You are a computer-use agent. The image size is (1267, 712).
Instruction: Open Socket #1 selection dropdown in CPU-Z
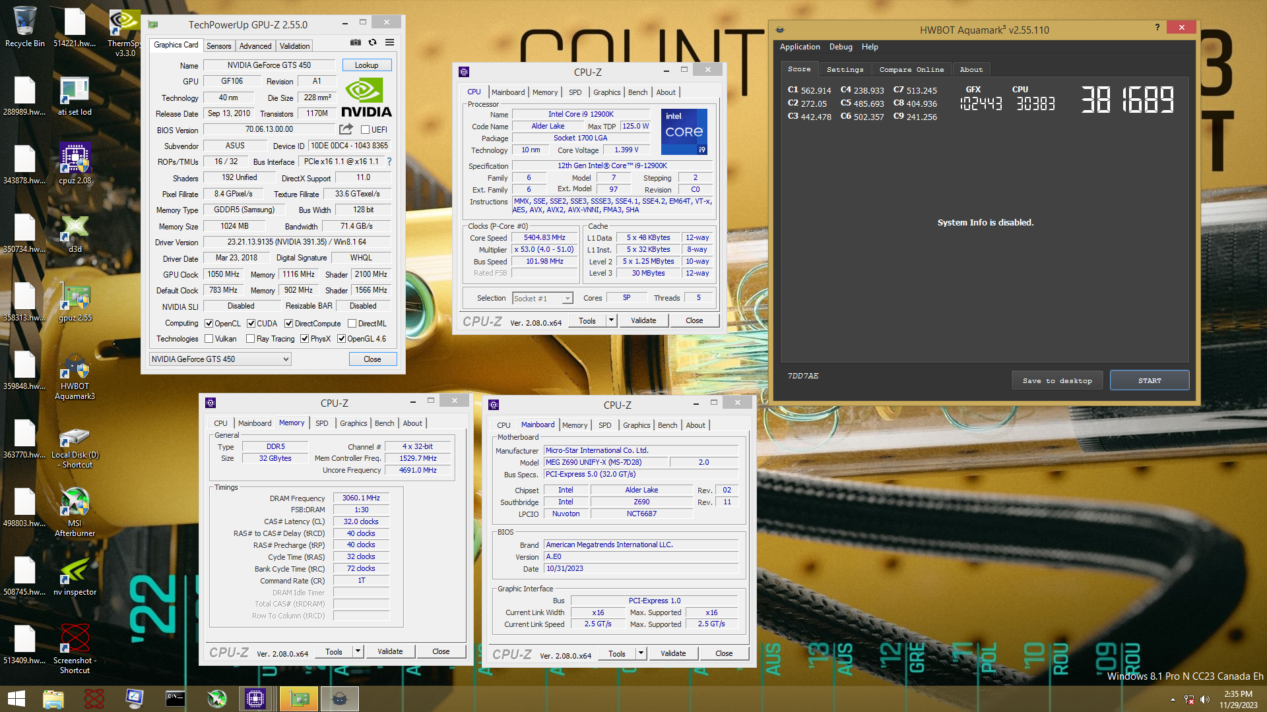tap(542, 299)
